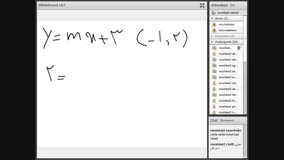Click host icon for mrs behnam
Image resolution: width=284 pixels, height=160 pixels.
coord(214,24)
